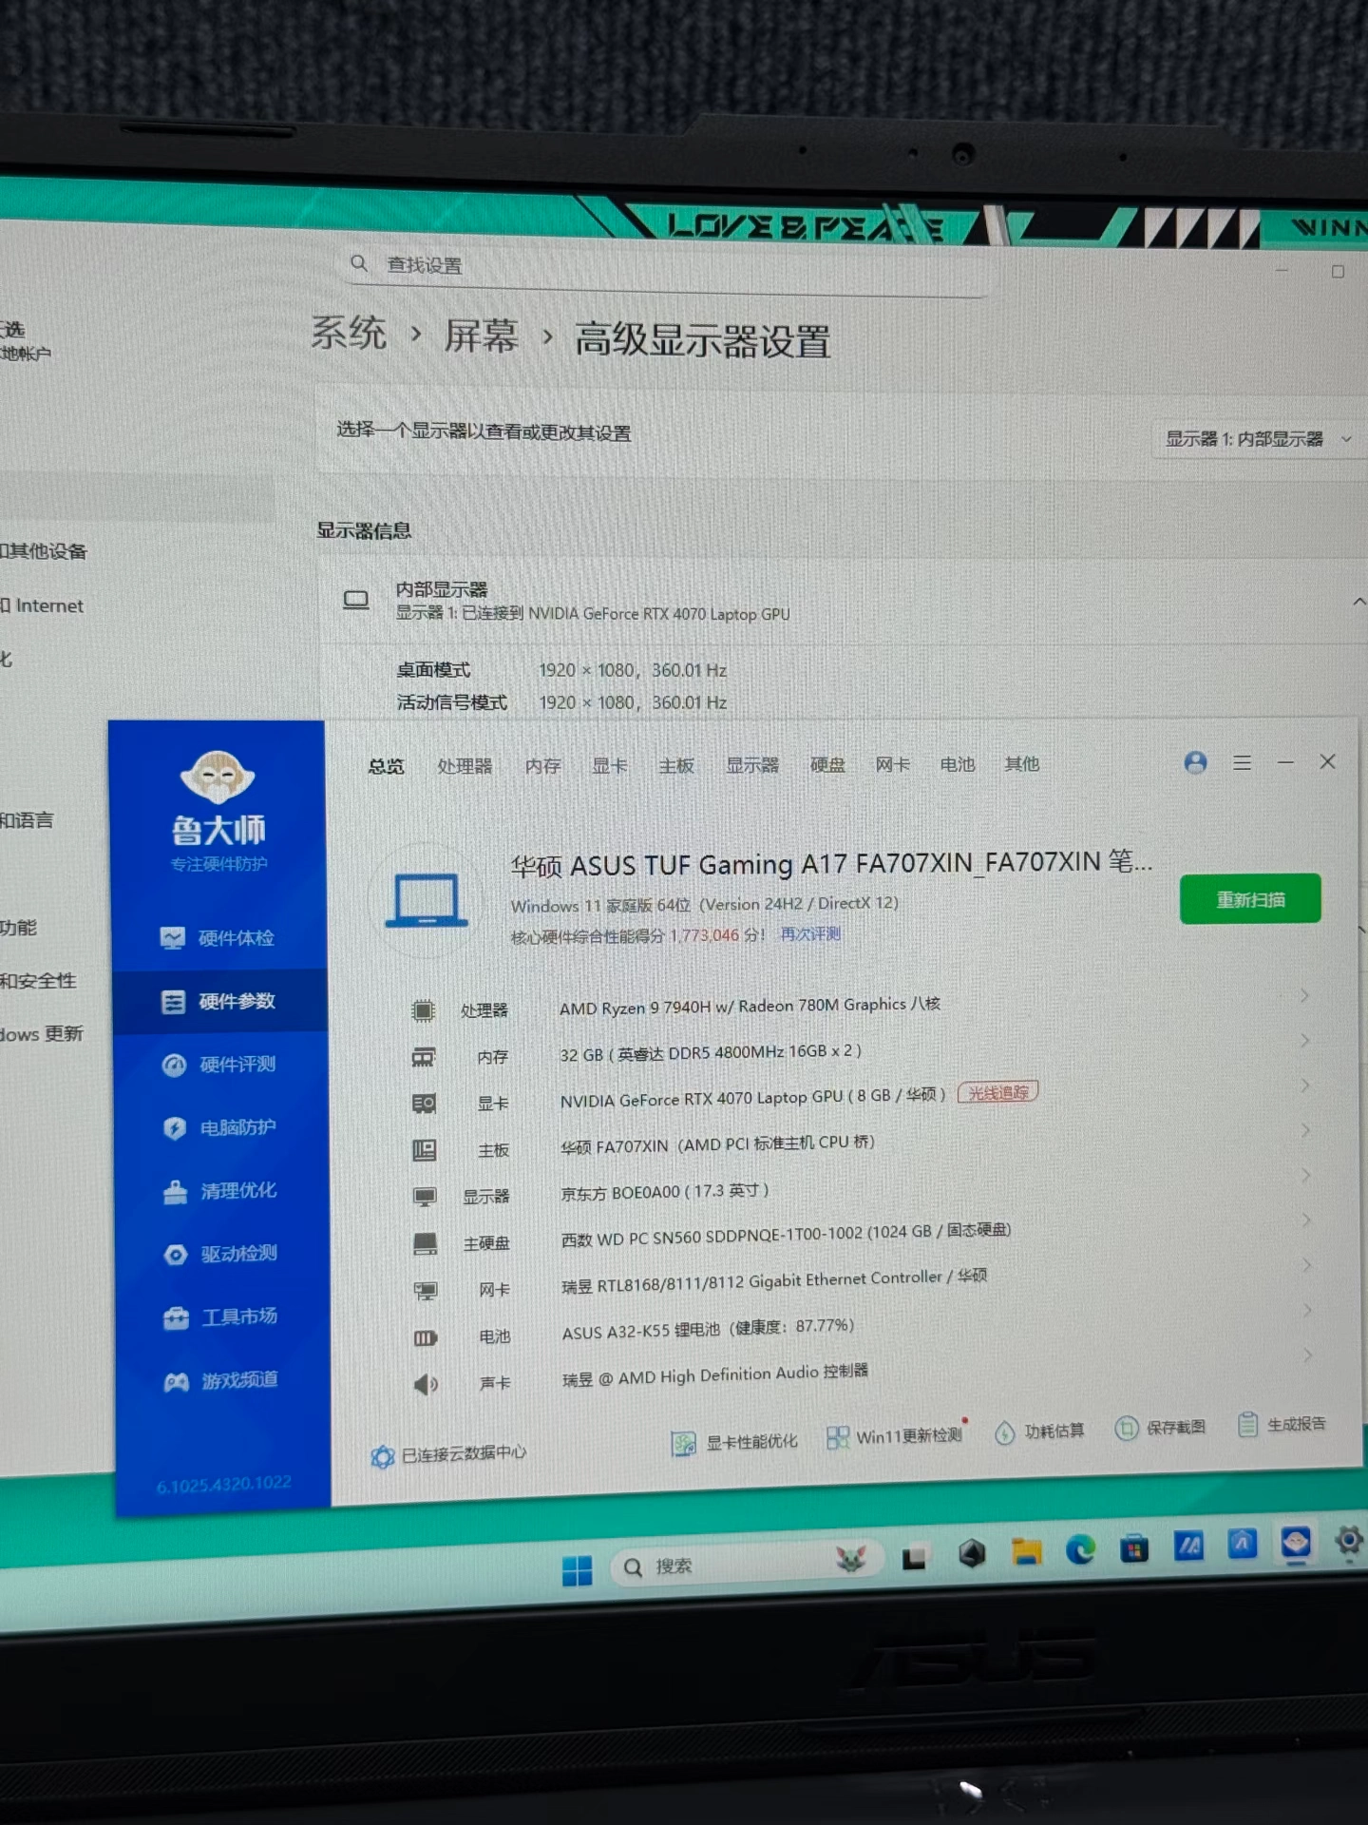Image resolution: width=1368 pixels, height=1825 pixels.
Task: Click 保存截图 save screenshot
Action: point(1161,1428)
